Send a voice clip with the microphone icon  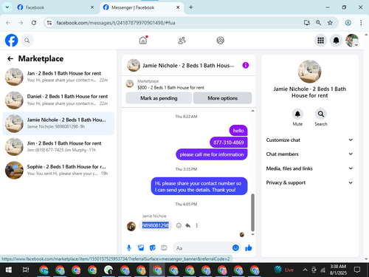point(129,248)
